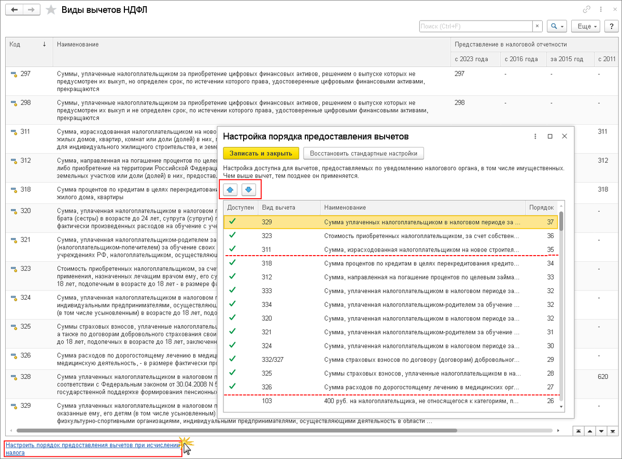The width and height of the screenshot is (622, 459).
Task: Click the dialog scrollbar's down arrow
Action: pyautogui.click(x=561, y=407)
